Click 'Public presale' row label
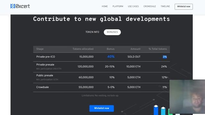Viewport: 205px width, 115px height. 45,75
